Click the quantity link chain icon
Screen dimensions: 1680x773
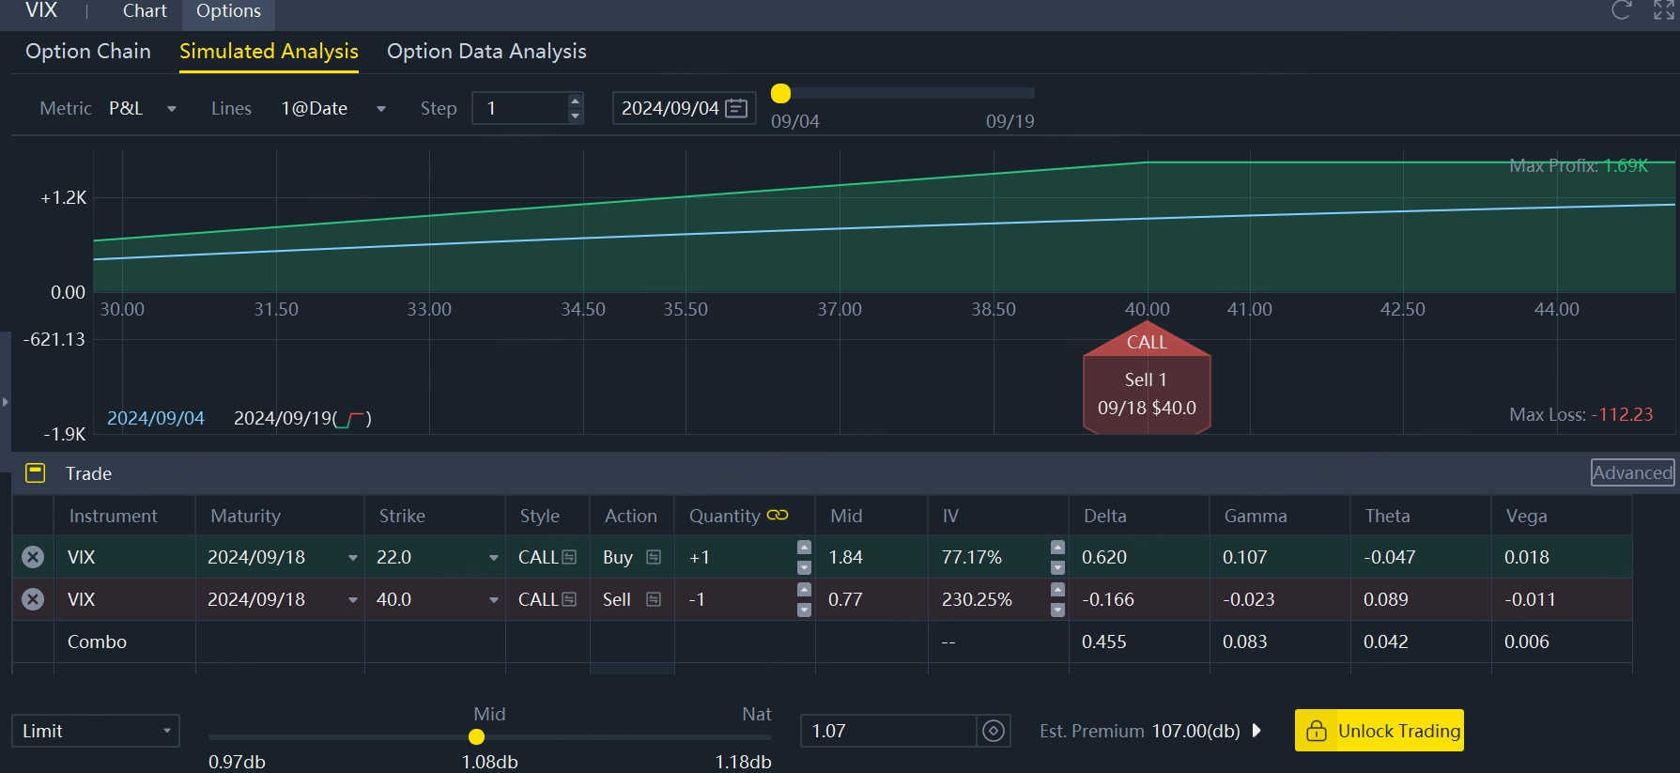click(778, 515)
